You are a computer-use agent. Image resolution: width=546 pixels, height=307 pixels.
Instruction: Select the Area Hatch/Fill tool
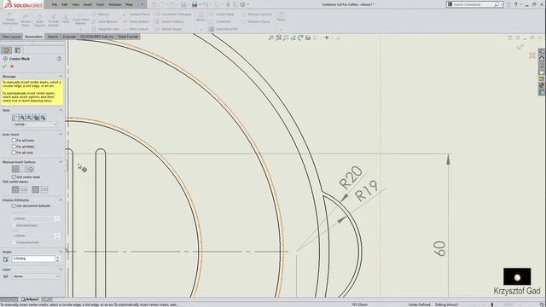click(x=223, y=29)
